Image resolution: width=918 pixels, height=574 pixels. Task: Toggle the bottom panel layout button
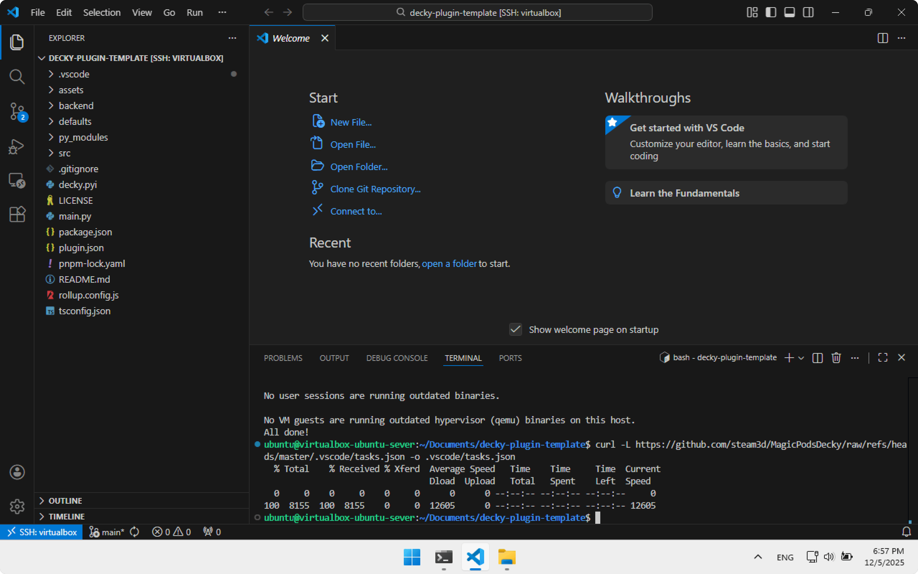point(789,13)
